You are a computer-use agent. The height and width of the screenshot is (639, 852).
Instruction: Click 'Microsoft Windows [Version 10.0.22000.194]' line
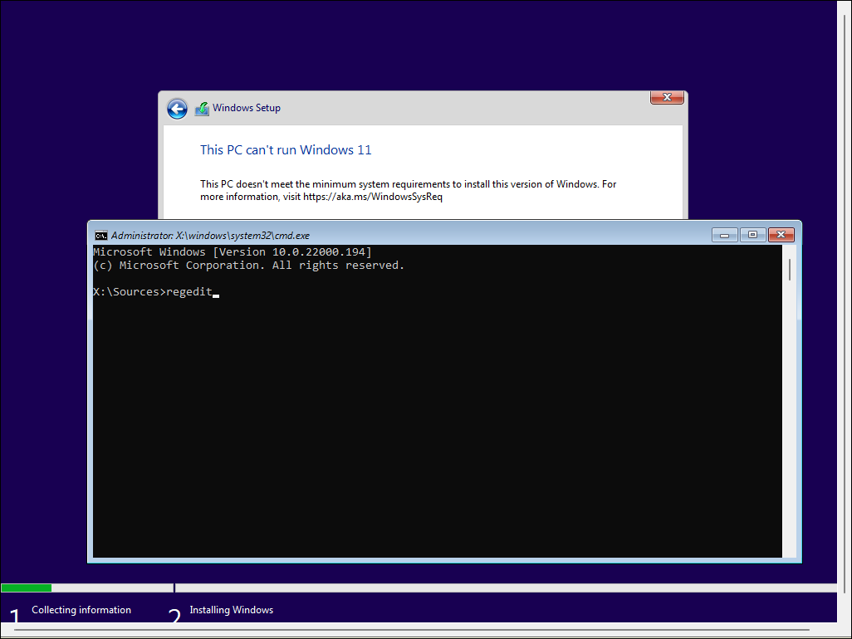233,252
